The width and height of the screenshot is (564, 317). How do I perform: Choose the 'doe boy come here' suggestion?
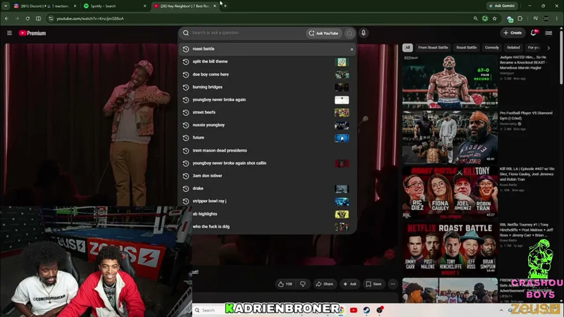coord(267,74)
